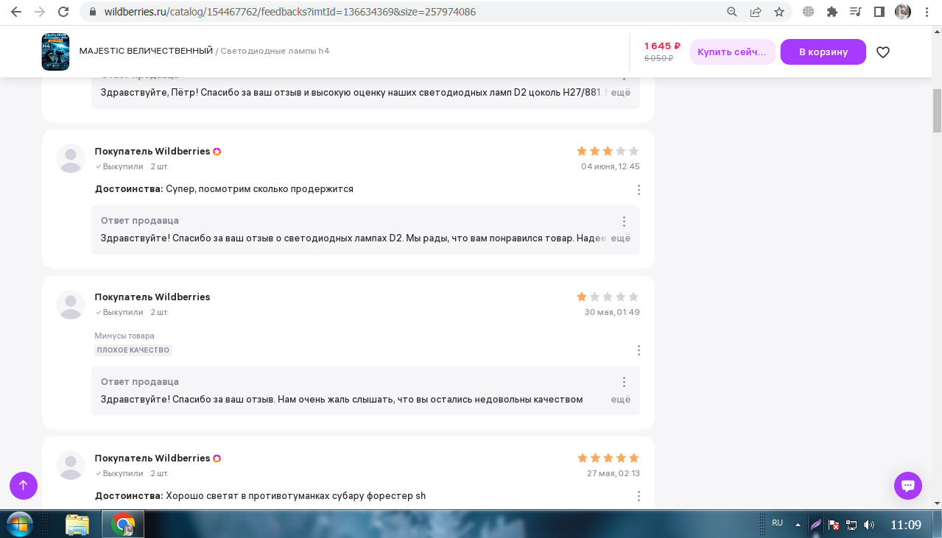Click the avatar of the 30 мая reviewer
The image size is (942, 538).
click(71, 305)
